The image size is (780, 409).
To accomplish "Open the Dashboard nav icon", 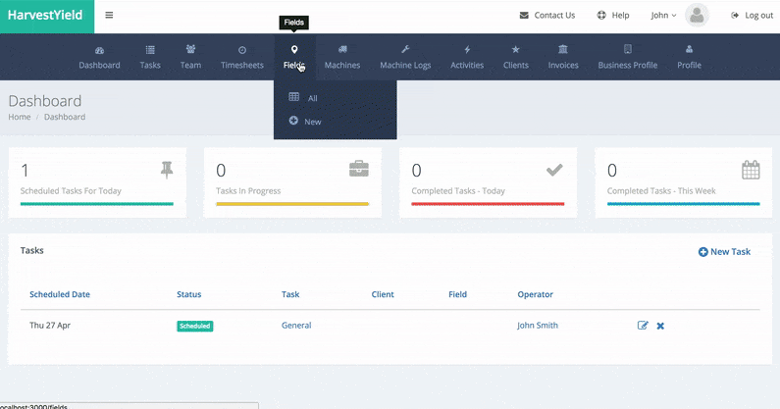I will (x=99, y=50).
